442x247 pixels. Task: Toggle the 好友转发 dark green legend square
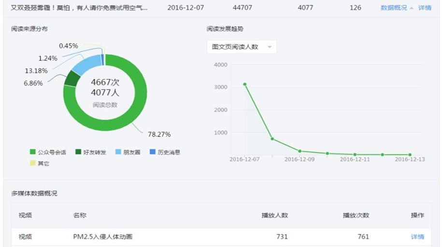(78, 152)
